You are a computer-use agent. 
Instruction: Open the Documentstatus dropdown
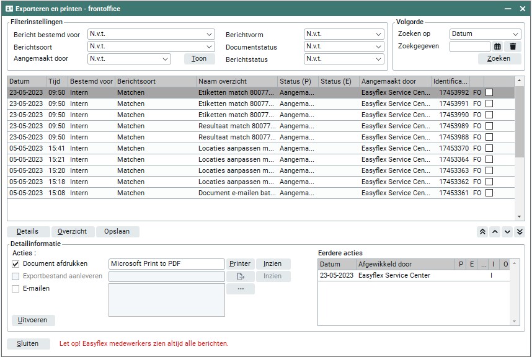point(344,46)
